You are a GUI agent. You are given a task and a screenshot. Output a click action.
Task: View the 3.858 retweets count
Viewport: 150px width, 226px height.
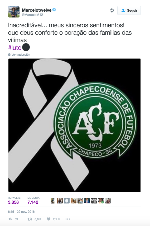[x=13, y=202]
